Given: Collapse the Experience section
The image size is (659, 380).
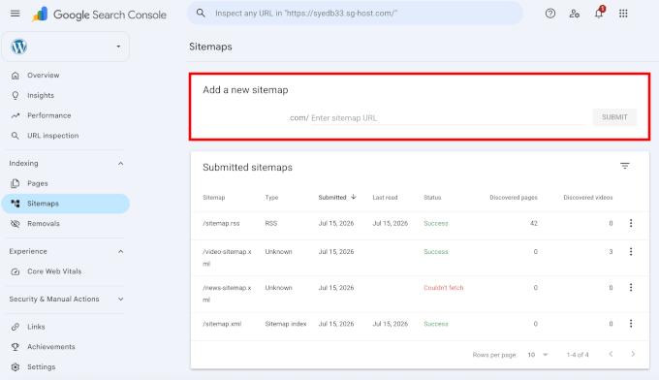Looking at the screenshot, I should 120,251.
